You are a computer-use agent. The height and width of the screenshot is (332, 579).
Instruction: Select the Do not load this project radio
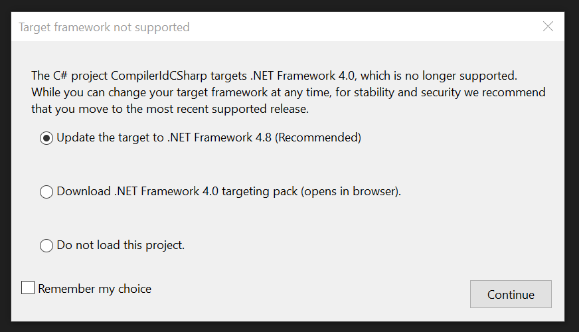46,246
